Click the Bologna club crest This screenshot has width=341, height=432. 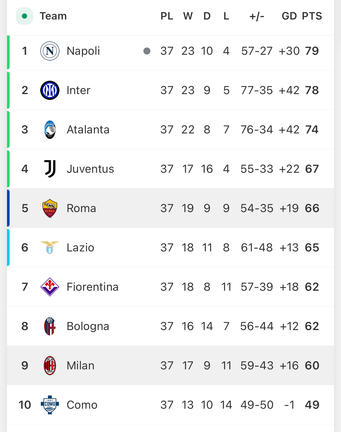[x=50, y=326]
